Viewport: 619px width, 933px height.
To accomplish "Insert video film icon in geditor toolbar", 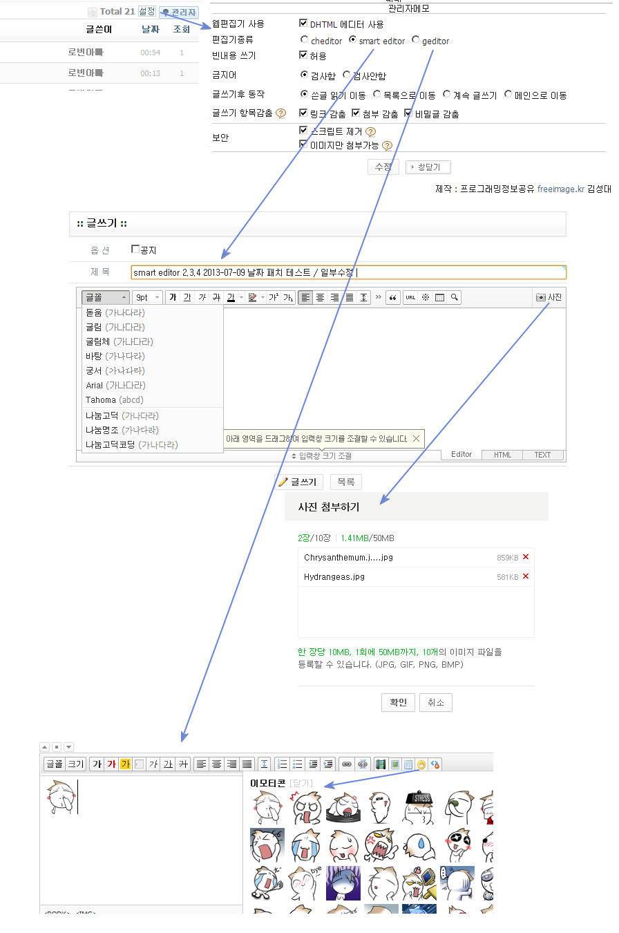I will pos(381,764).
